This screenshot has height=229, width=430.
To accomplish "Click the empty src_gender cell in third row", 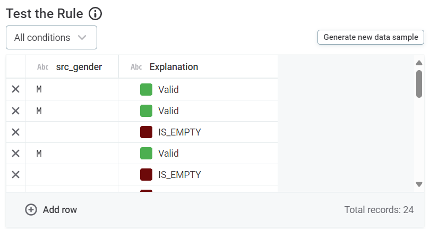I will (x=72, y=132).
